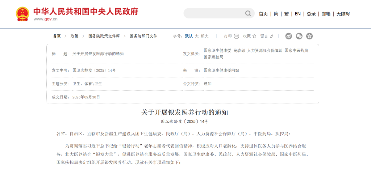Image resolution: width=371 pixels, height=170 pixels.
Task: Click the 登录 login link
Action: pyautogui.click(x=311, y=14)
